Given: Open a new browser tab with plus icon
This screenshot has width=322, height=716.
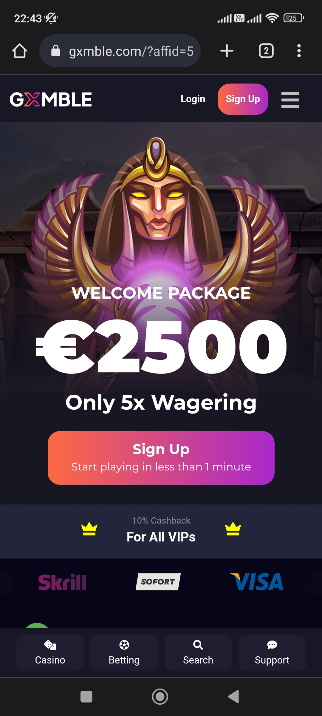Looking at the screenshot, I should 227,51.
